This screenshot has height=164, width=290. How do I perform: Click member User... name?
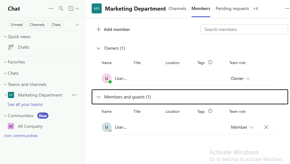121,127
